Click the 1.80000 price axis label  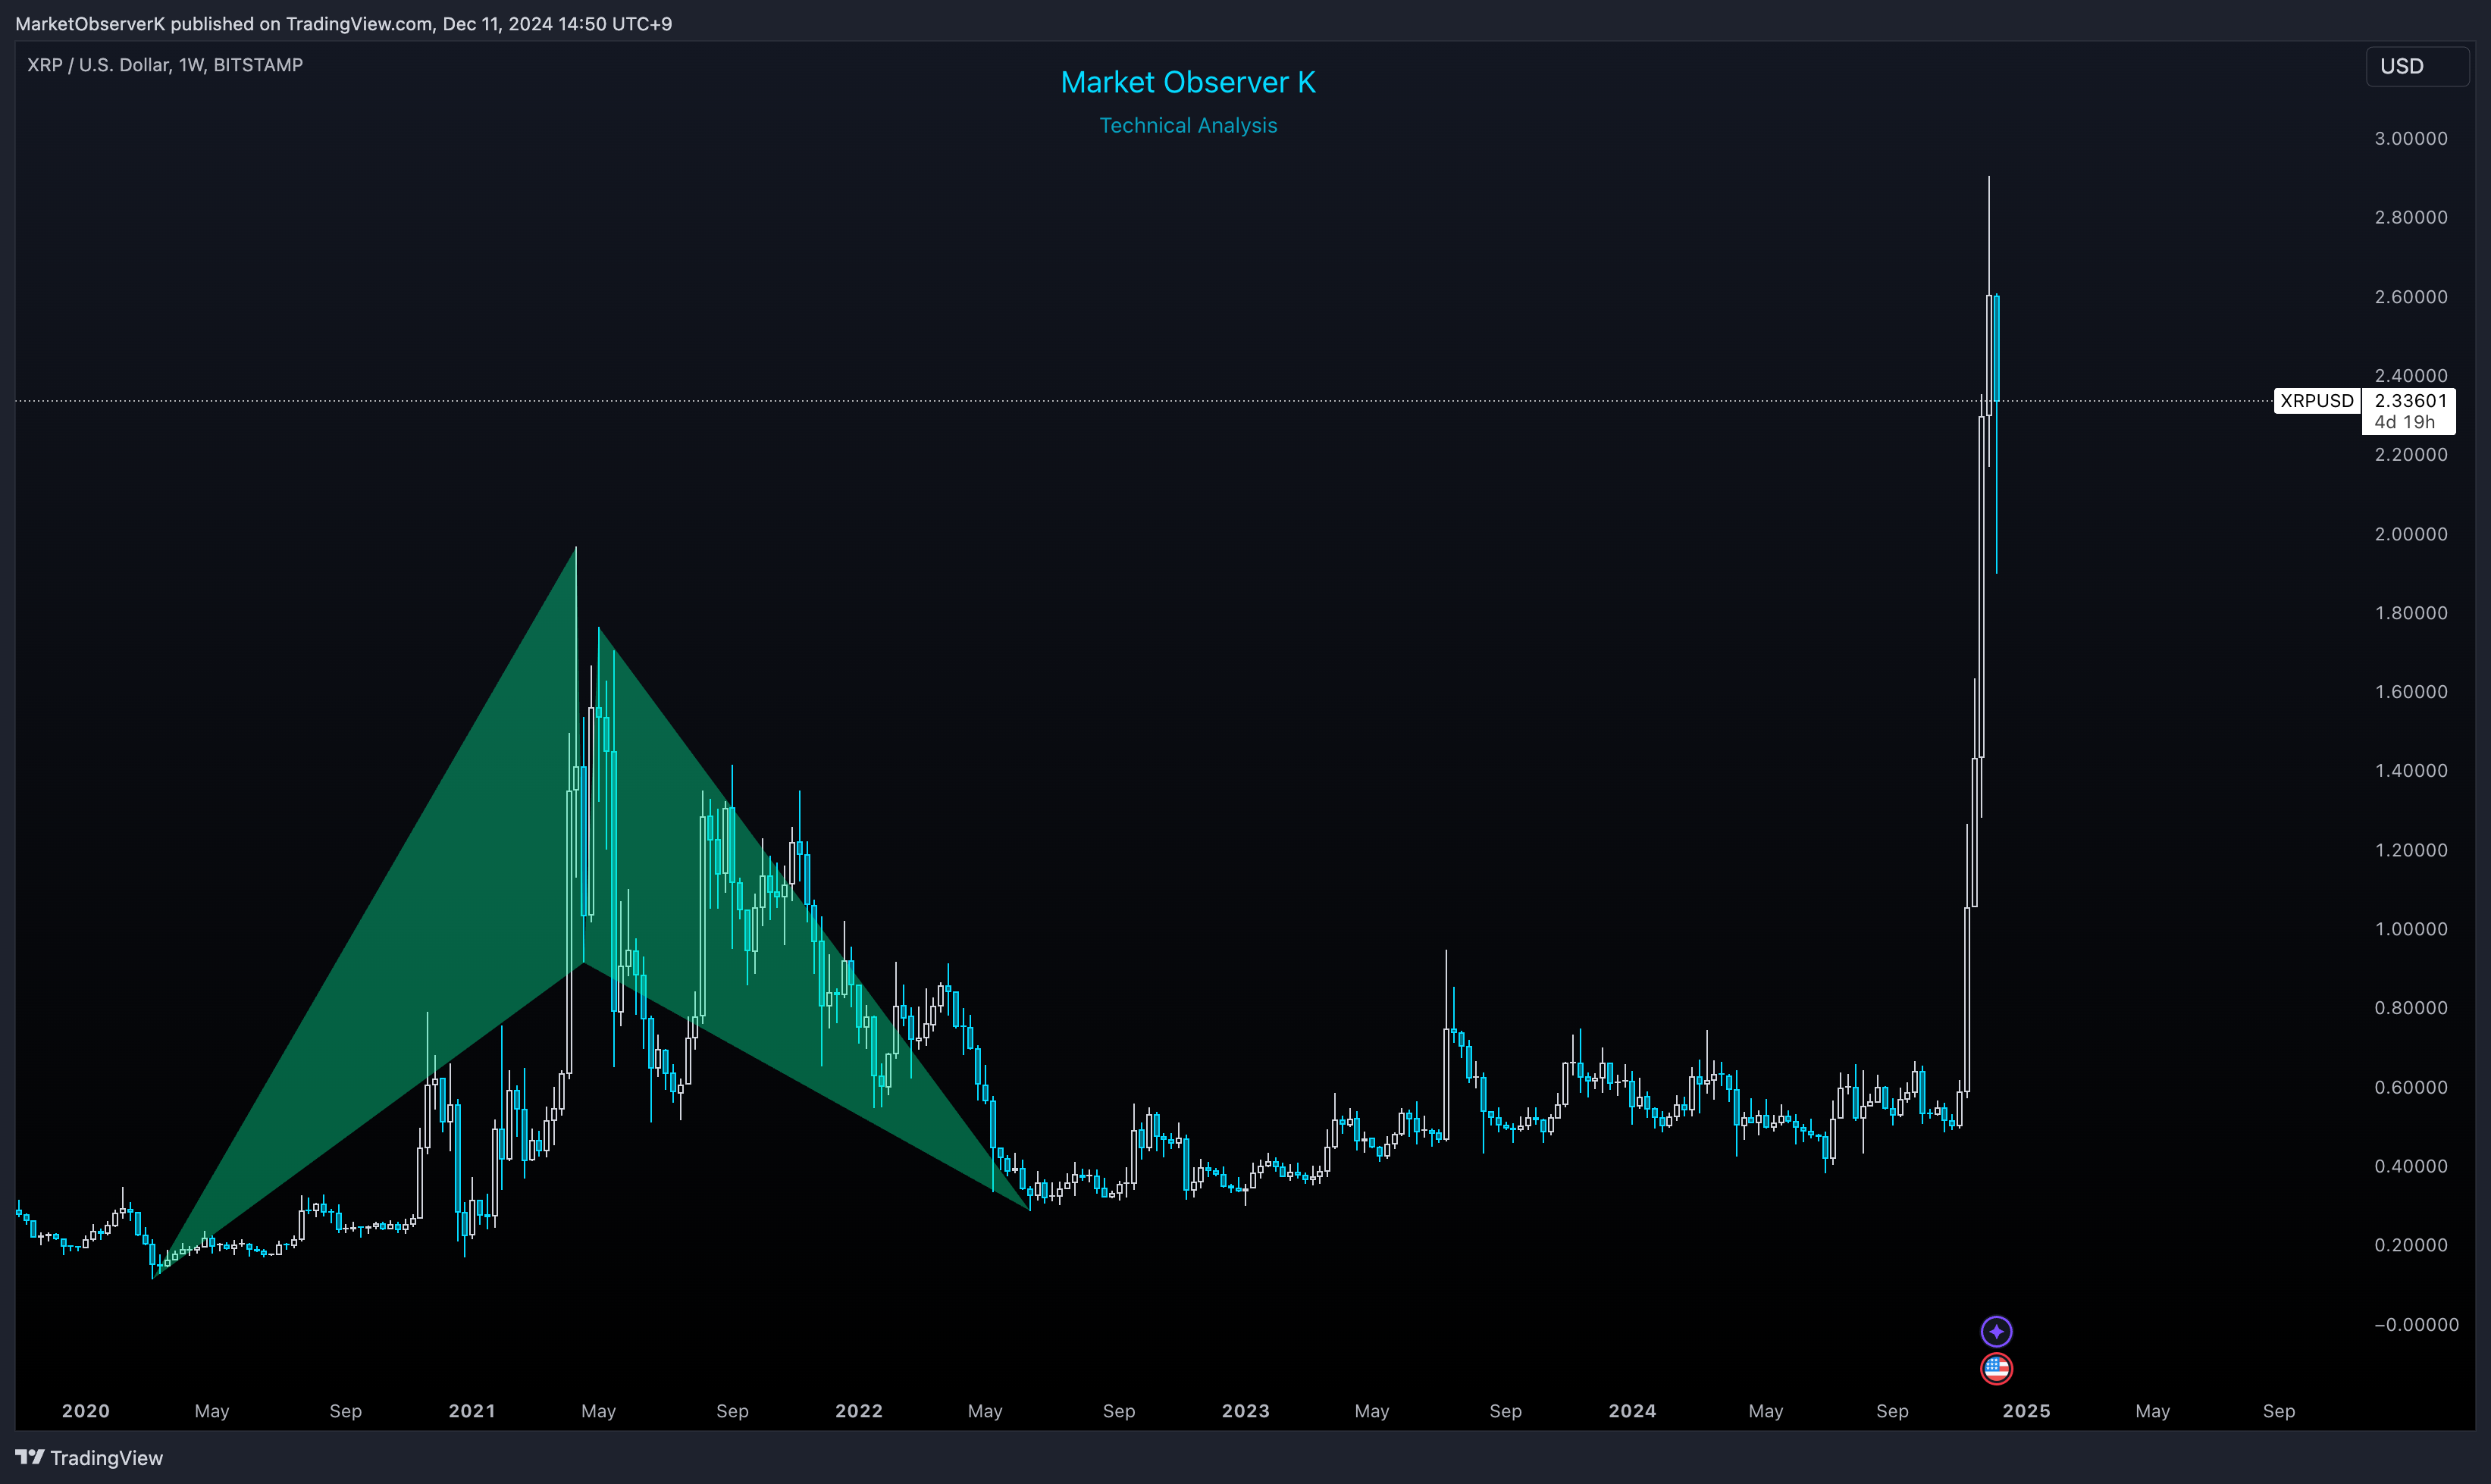(x=2411, y=612)
